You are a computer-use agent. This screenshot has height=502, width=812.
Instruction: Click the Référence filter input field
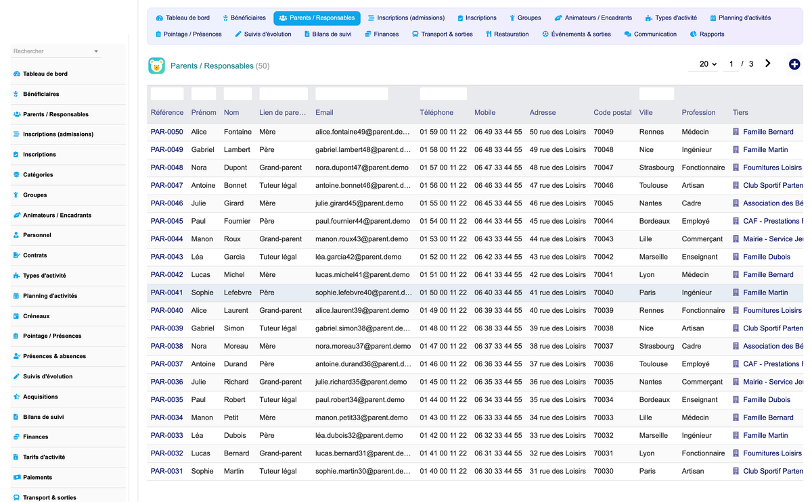pos(167,94)
